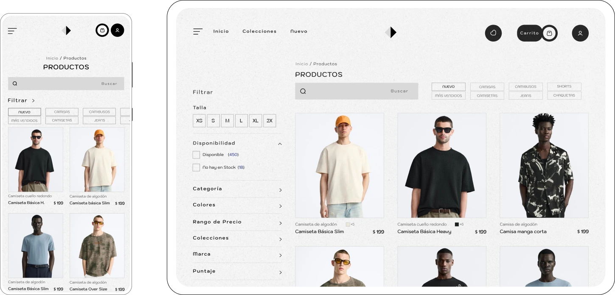Check the Disponible availability checkbox
This screenshot has width=615, height=295.
pyautogui.click(x=196, y=155)
